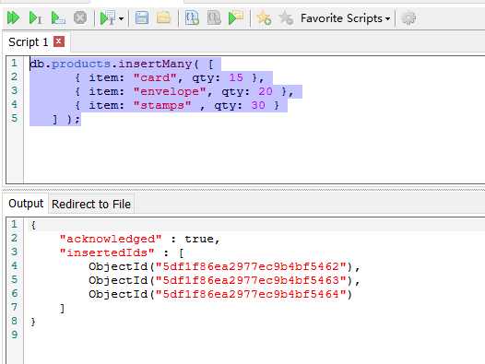Viewport: 485px width, 364px height.
Task: Click the "insertedIds" key in output
Action: coord(107,253)
